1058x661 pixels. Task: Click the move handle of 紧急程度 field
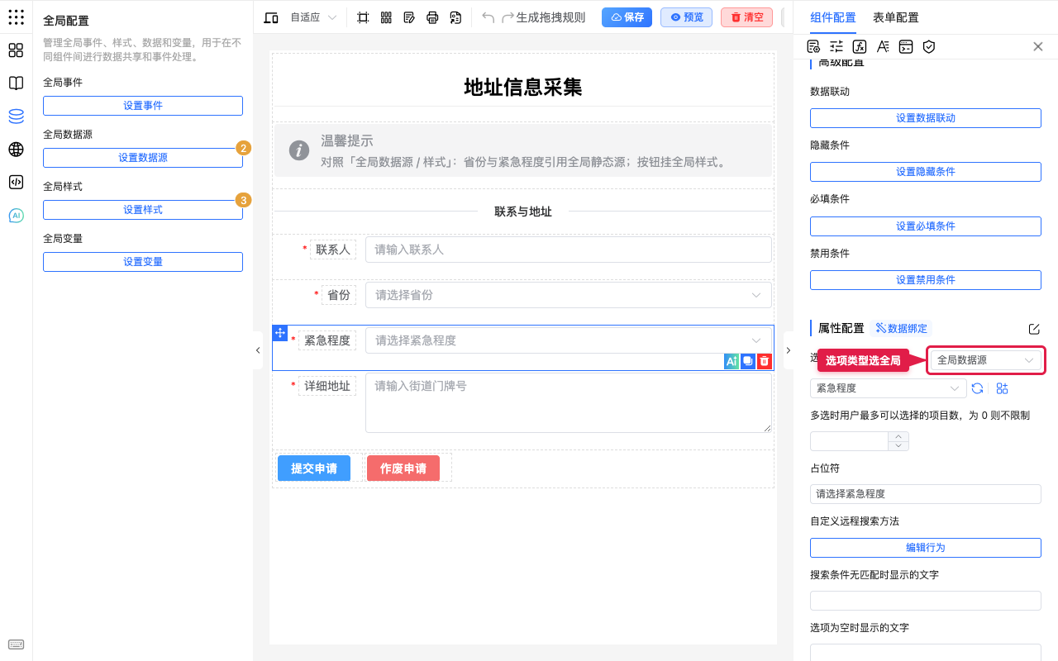pos(279,332)
